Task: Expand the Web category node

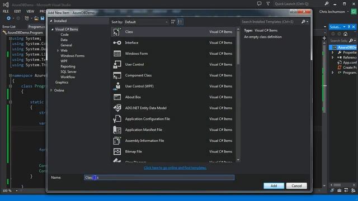Action: (58, 51)
